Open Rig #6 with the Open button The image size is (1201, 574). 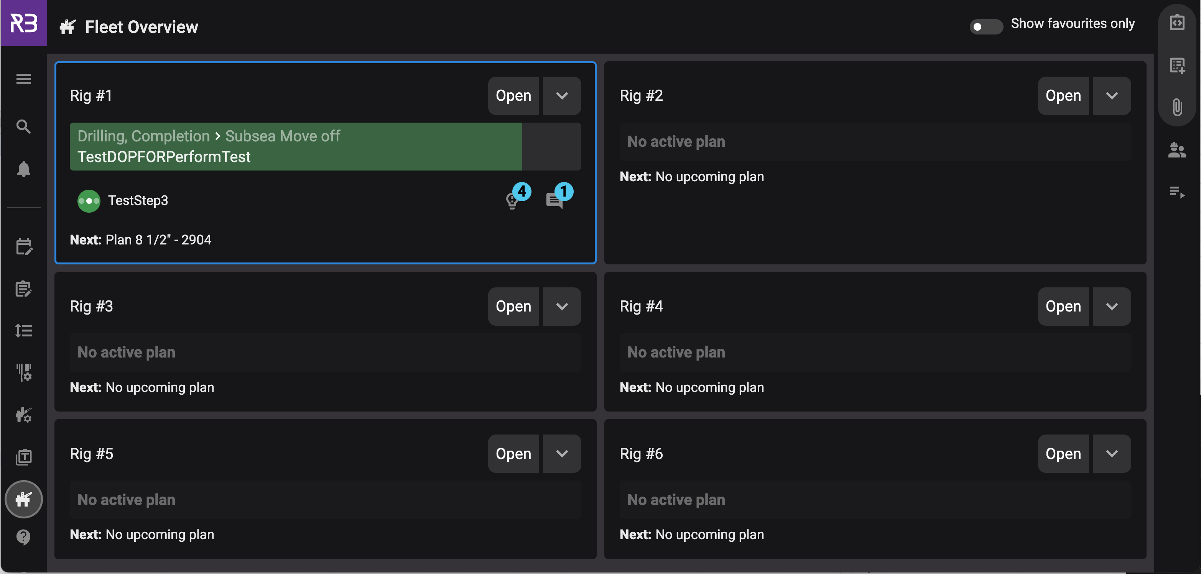tap(1063, 453)
